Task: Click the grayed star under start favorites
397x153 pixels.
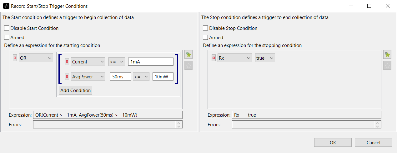Action: pyautogui.click(x=188, y=65)
